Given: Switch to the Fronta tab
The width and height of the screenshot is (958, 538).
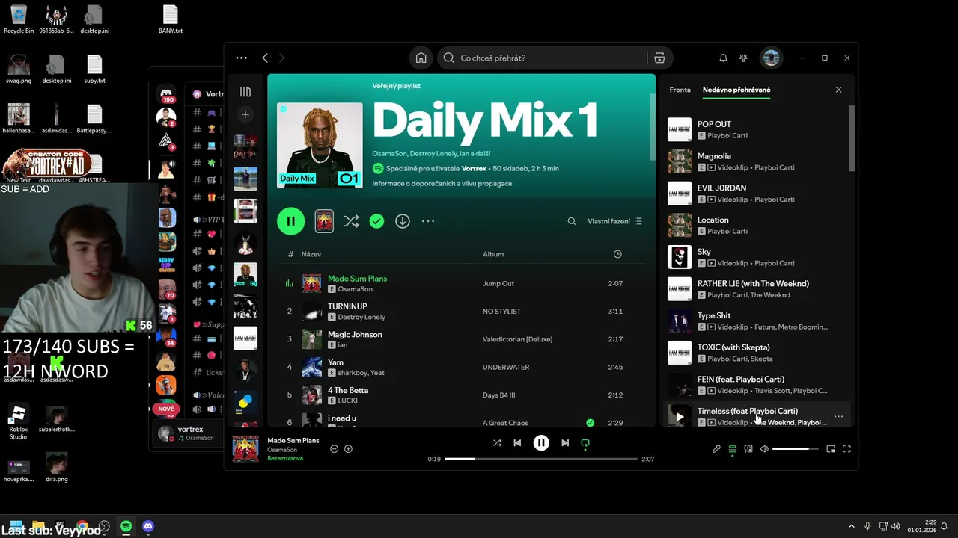Looking at the screenshot, I should (x=680, y=90).
